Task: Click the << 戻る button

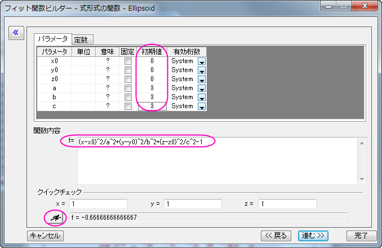Action: point(276,236)
